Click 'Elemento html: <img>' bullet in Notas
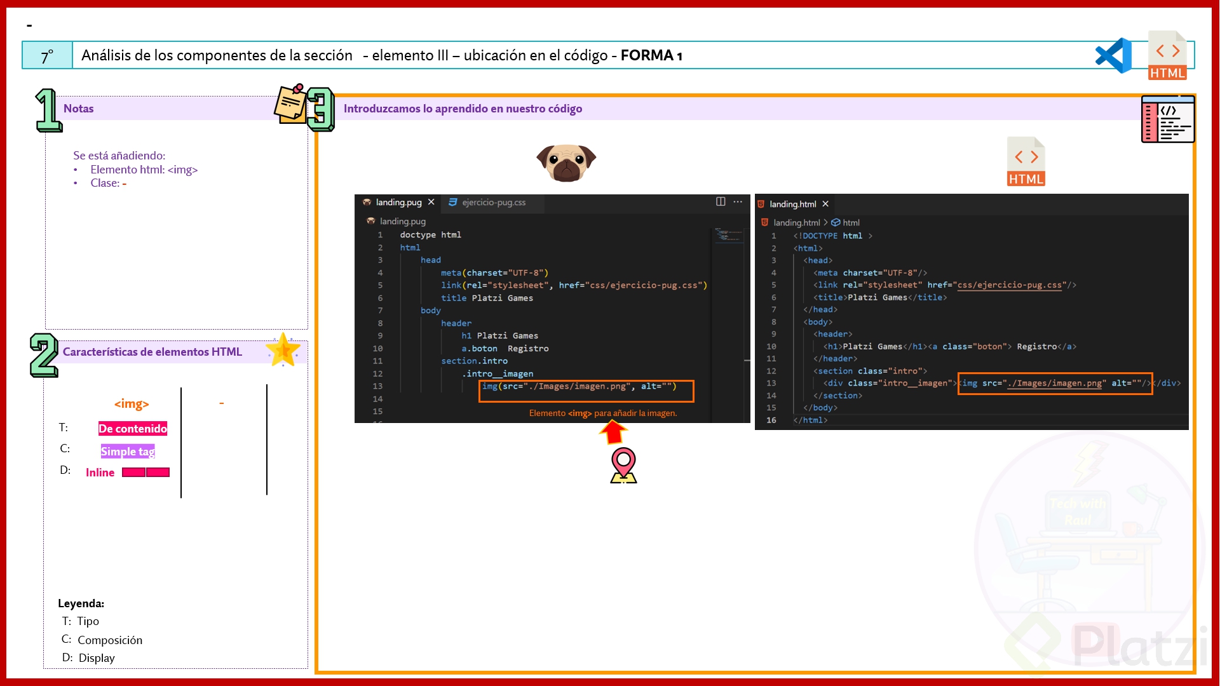Viewport: 1220px width, 686px height. point(144,170)
